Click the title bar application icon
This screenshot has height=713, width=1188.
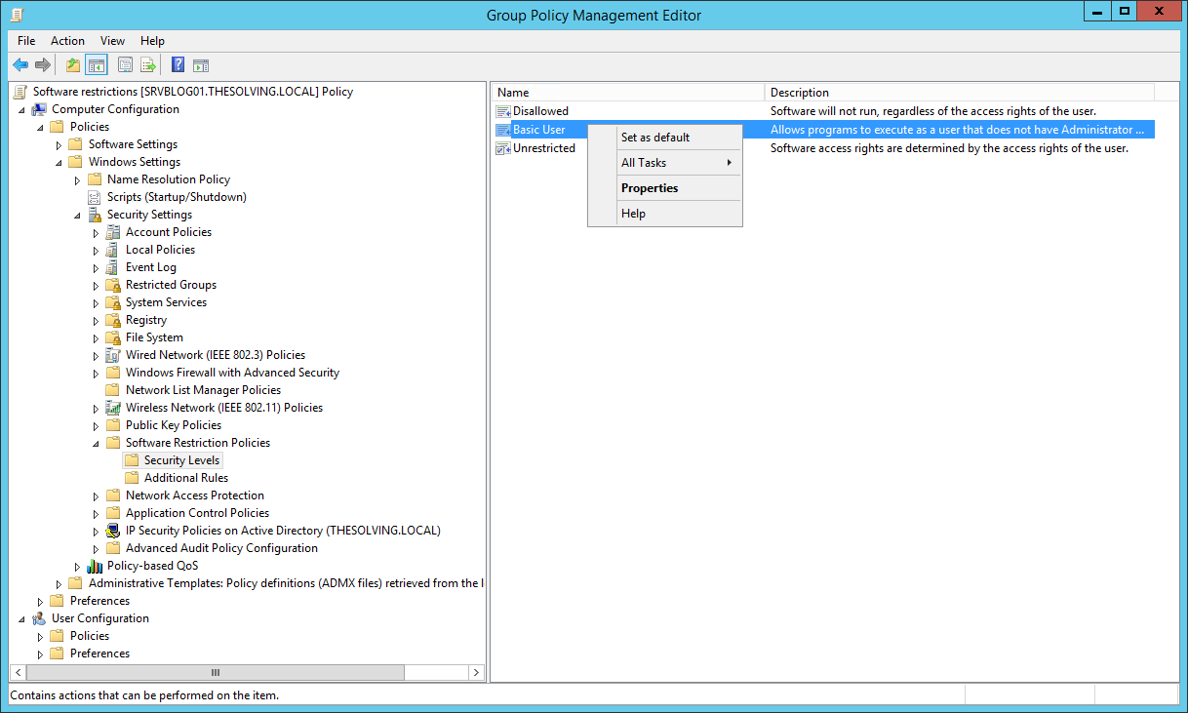(x=18, y=15)
